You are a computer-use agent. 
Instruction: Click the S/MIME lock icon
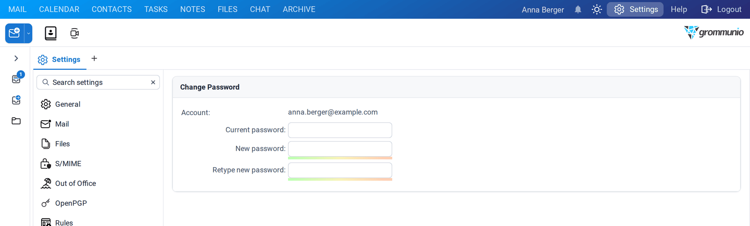(x=46, y=164)
